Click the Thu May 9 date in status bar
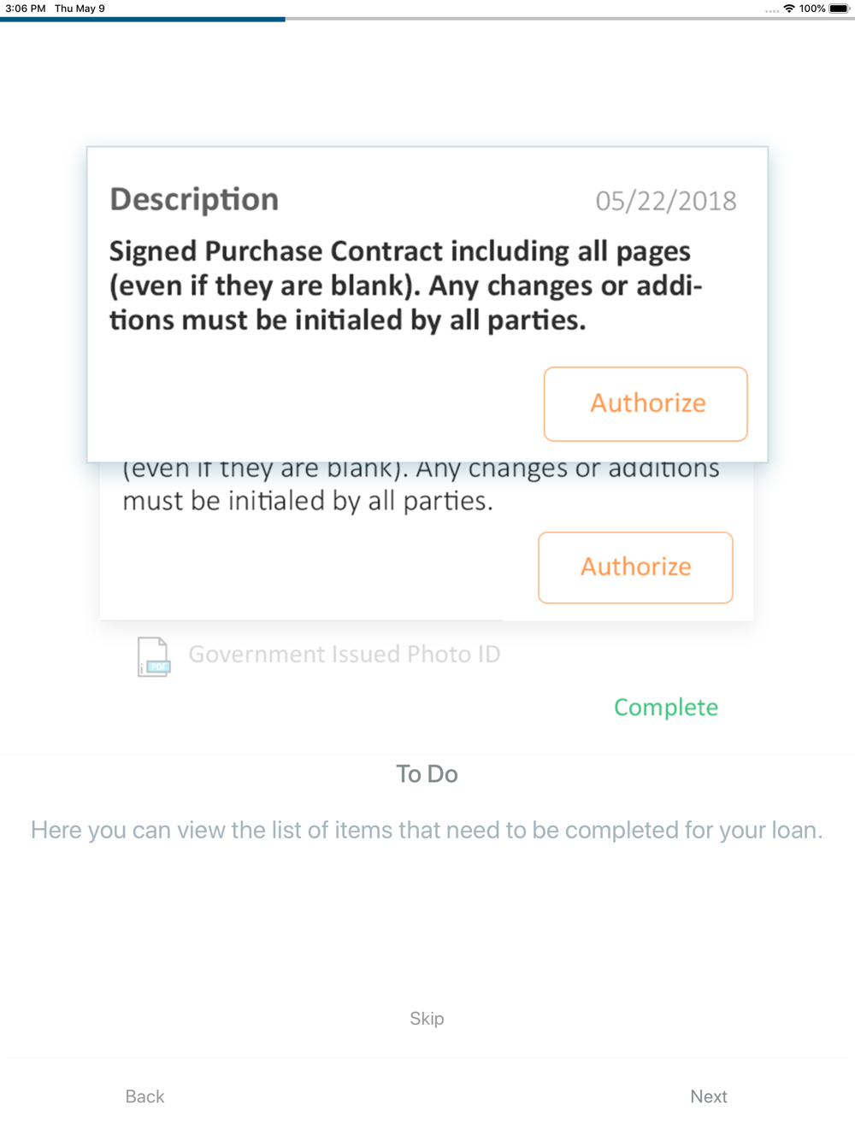This screenshot has width=855, height=1140. point(80,9)
